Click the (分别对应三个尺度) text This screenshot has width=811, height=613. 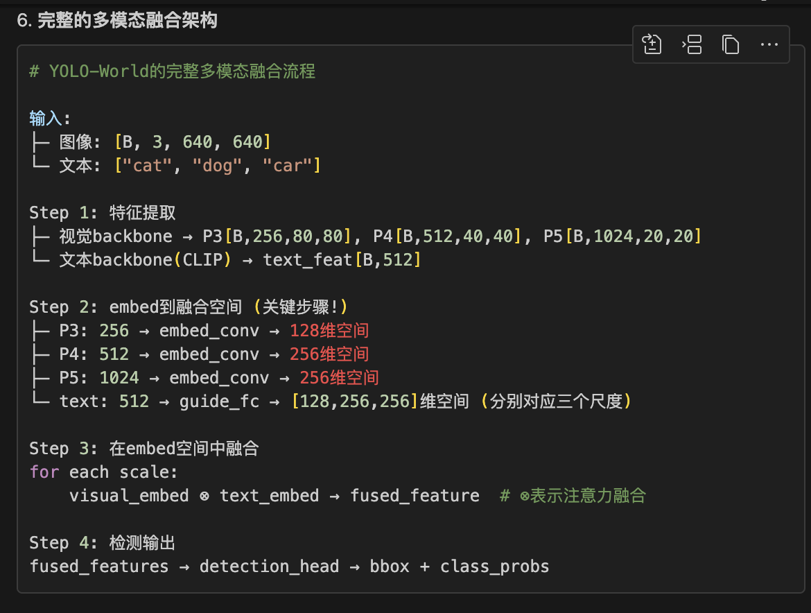click(556, 401)
